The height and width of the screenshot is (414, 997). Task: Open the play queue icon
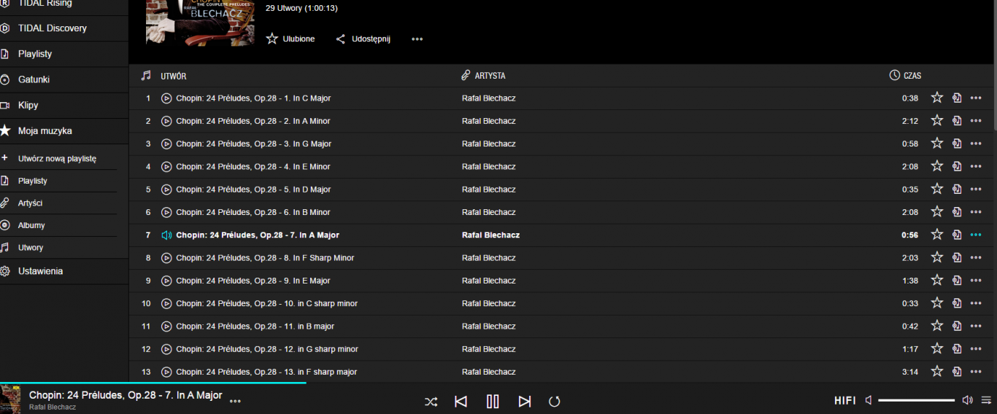coord(986,400)
